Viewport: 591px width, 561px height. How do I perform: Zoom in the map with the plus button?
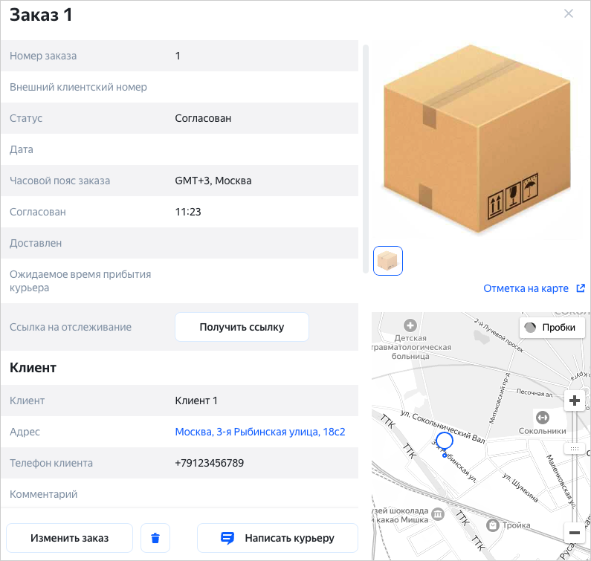[x=574, y=401]
